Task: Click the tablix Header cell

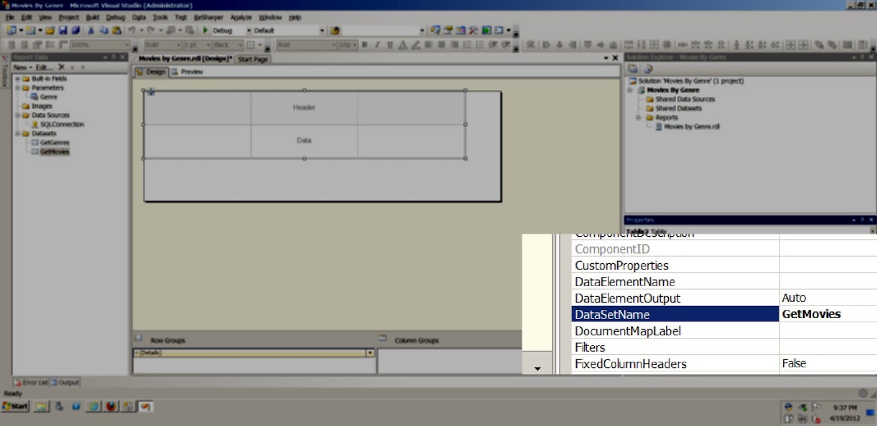Action: click(x=304, y=108)
